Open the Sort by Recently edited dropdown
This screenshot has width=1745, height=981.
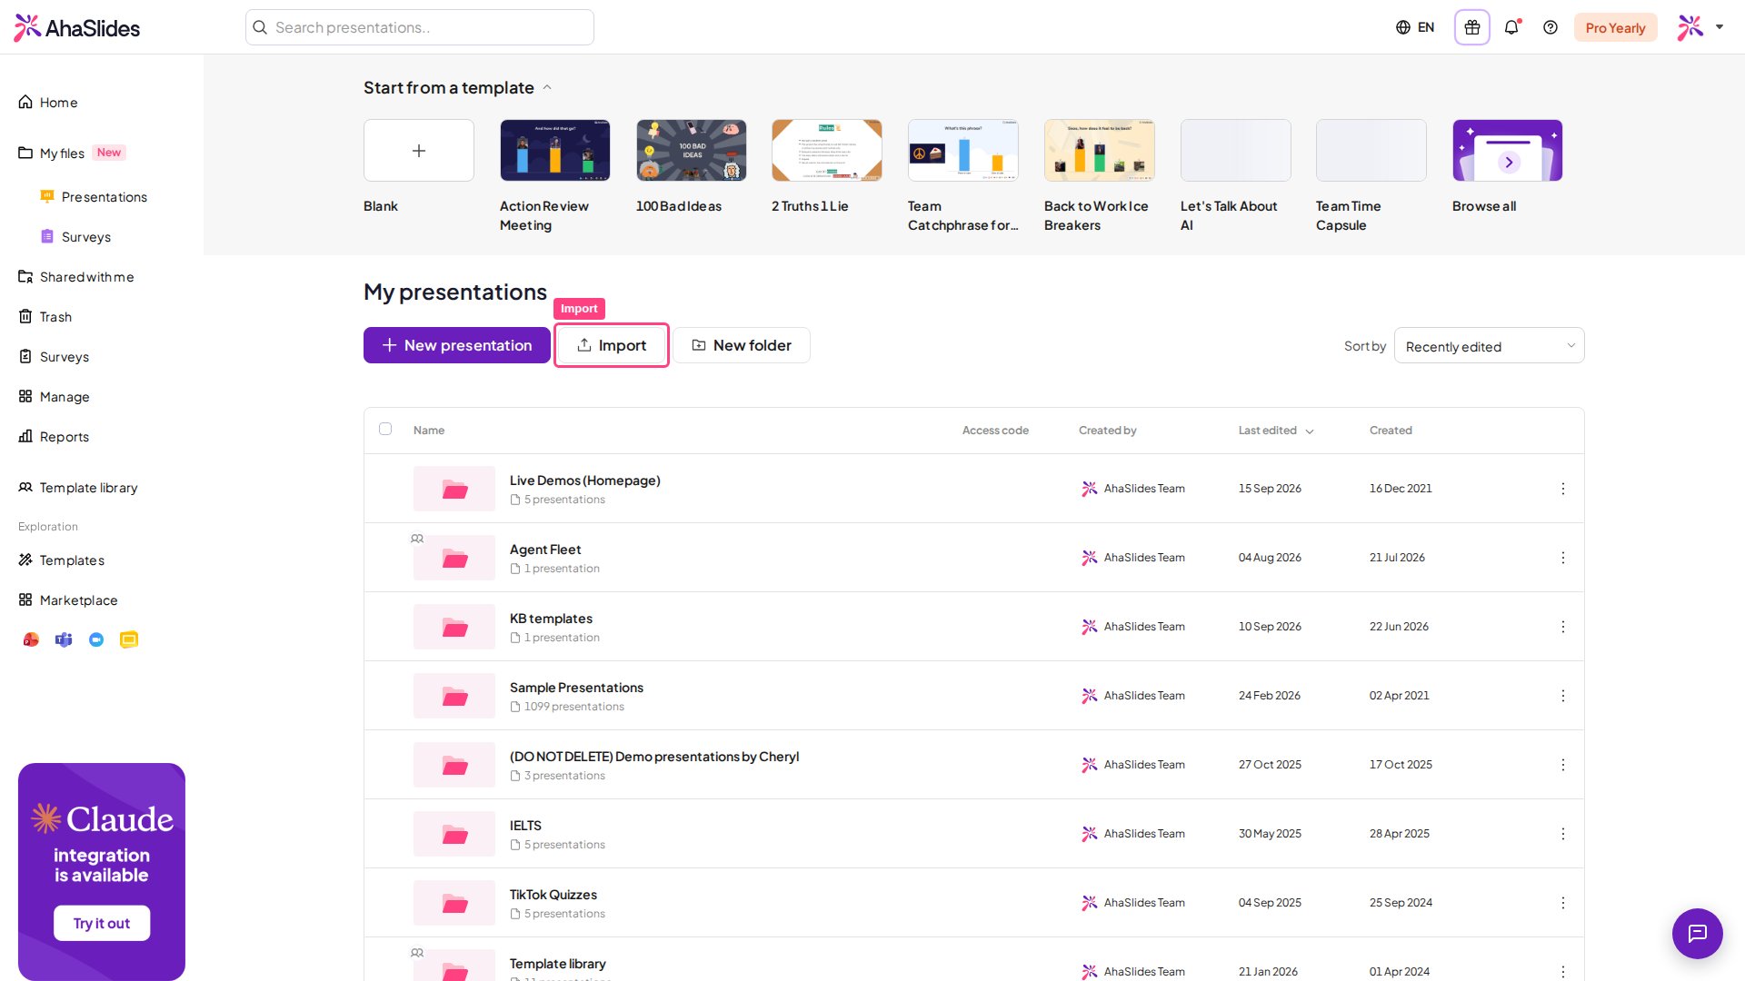(x=1490, y=346)
